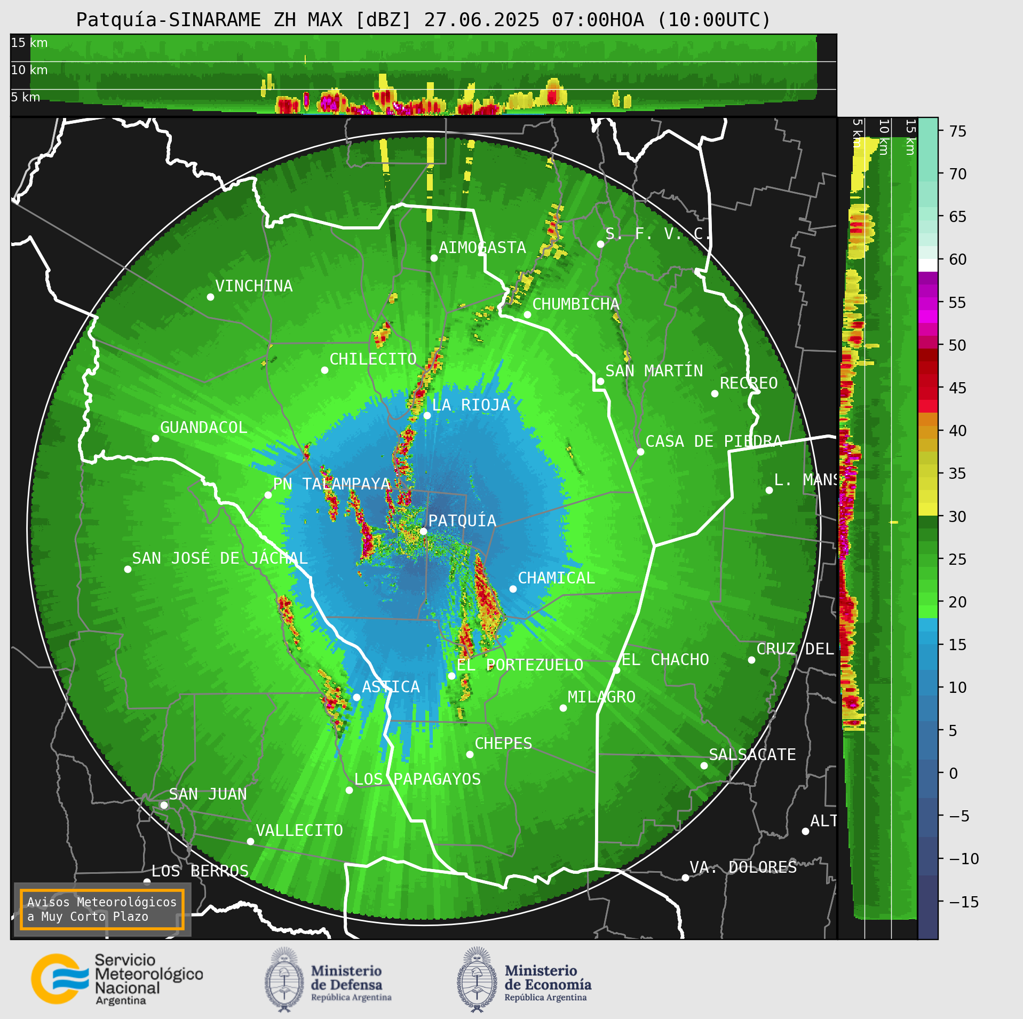The image size is (1023, 1019).
Task: Click the SAN JOSÉ DE JÁCHAL label
Action: click(x=220, y=558)
